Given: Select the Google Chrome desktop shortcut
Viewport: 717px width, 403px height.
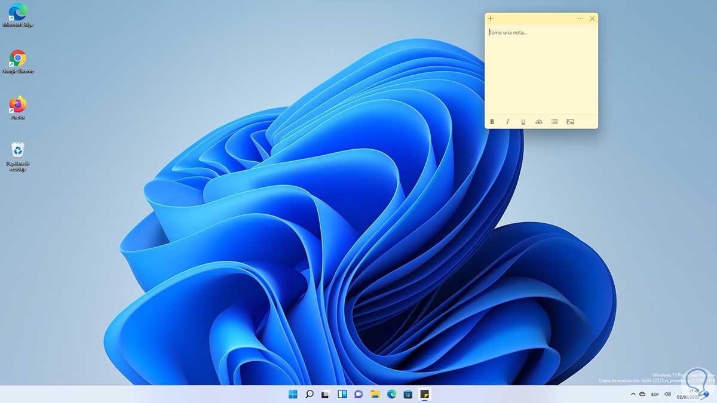Looking at the screenshot, I should pyautogui.click(x=18, y=61).
